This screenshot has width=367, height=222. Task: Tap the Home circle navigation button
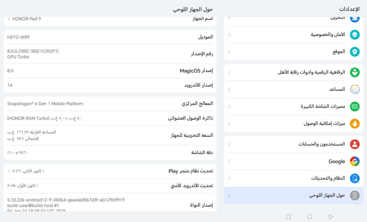(309, 216)
